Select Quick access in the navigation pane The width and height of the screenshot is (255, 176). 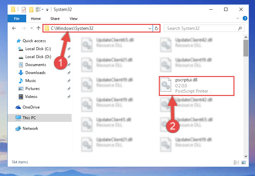[x=34, y=41]
